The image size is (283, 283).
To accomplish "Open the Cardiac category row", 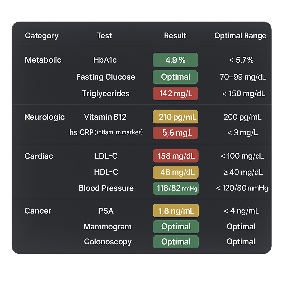I will click(39, 156).
